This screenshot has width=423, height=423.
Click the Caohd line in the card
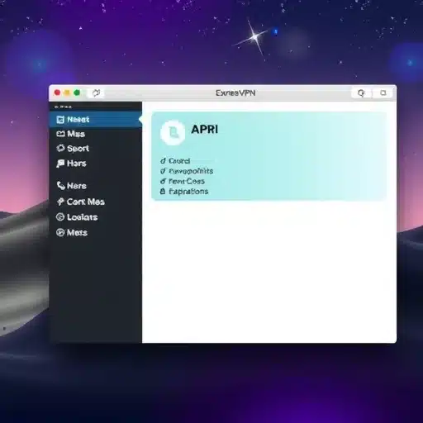pyautogui.click(x=179, y=161)
